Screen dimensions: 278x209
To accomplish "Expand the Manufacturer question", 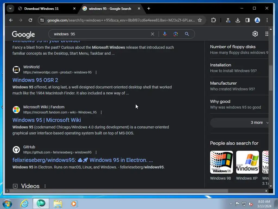I will (x=239, y=86).
